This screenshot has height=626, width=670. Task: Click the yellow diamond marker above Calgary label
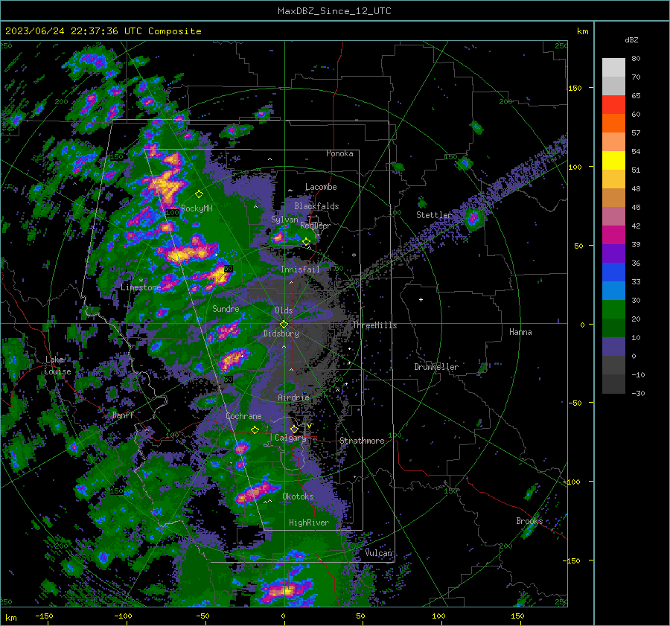click(294, 429)
